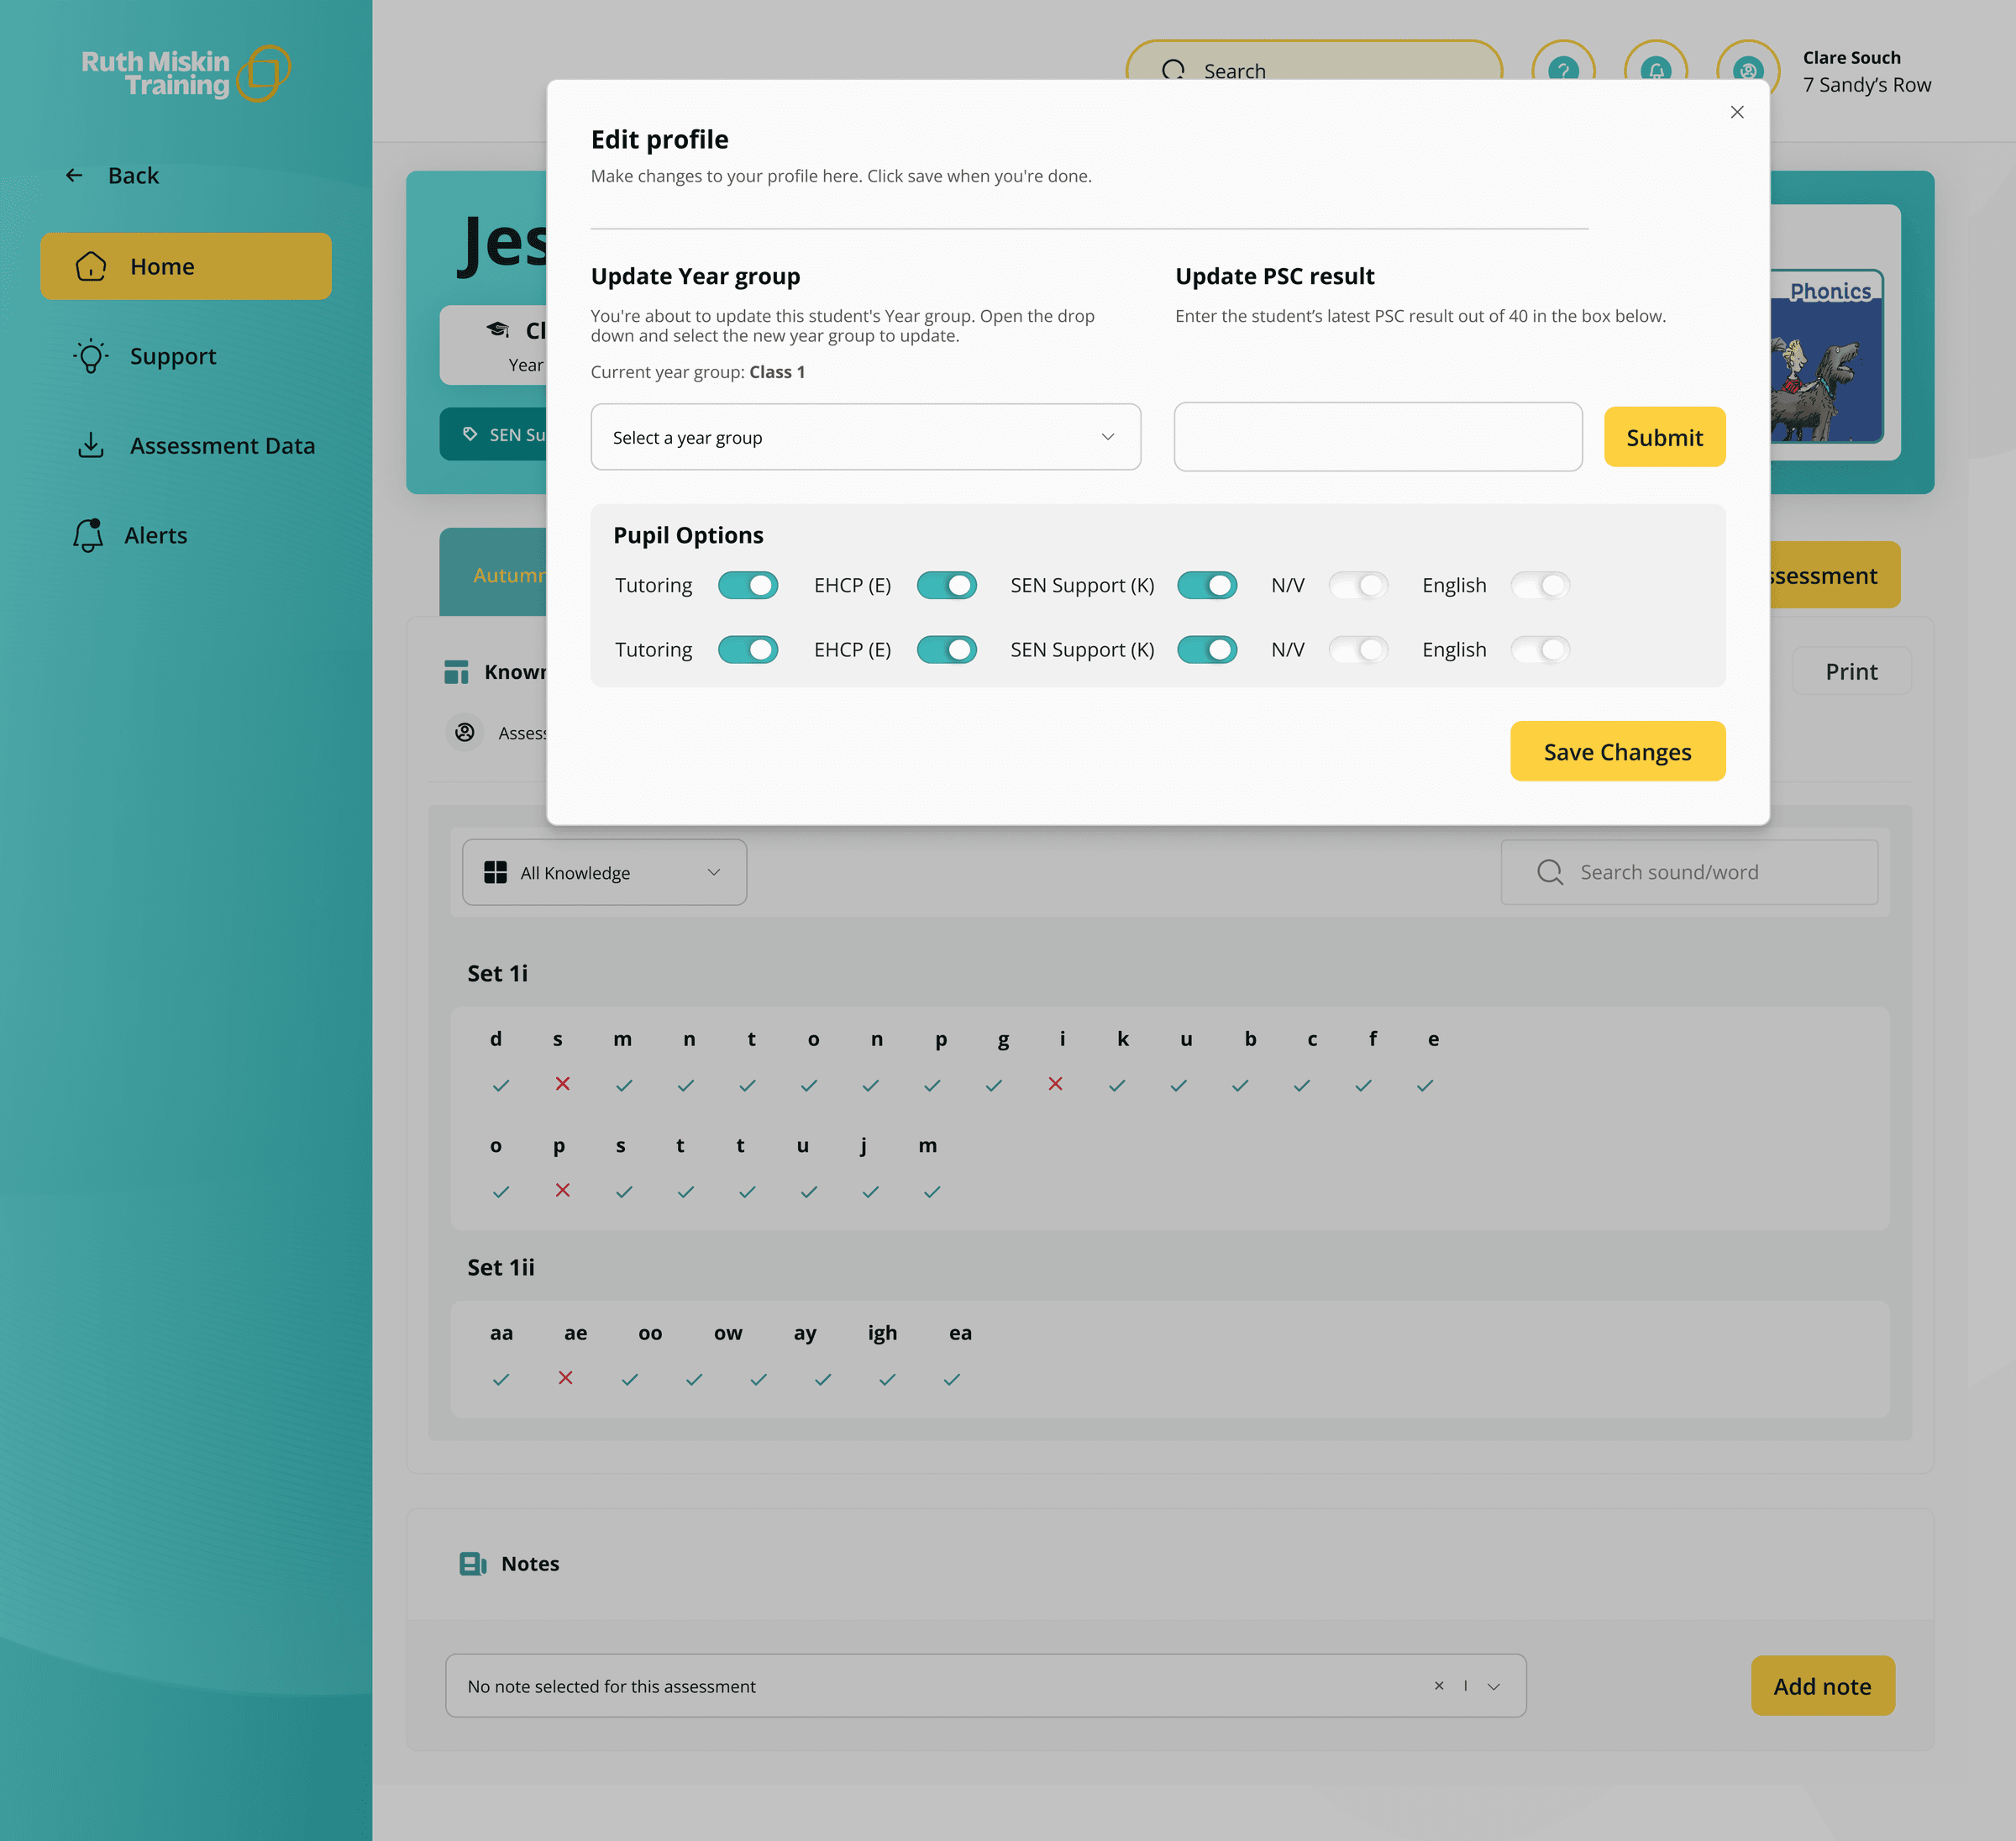Click the red cross under sound ae
Screen dimensions: 2016x1841
pos(565,1378)
